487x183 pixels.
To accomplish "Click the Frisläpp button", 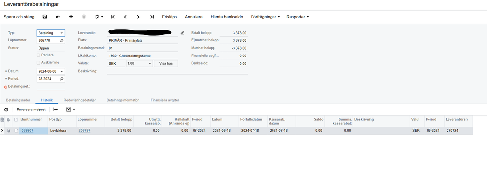I will 170,17.
